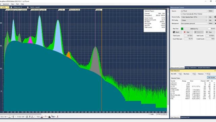Pin the Peak Detection panel
Image resolution: width=216 pixels, height=122 pixels.
pyautogui.click(x=215, y=71)
